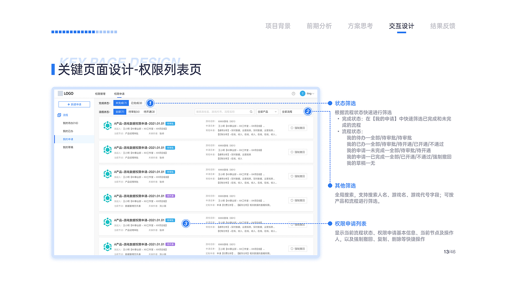507x285 pixels.
Task: Open 我的待办(10) in the sidebar
Action: click(71, 123)
